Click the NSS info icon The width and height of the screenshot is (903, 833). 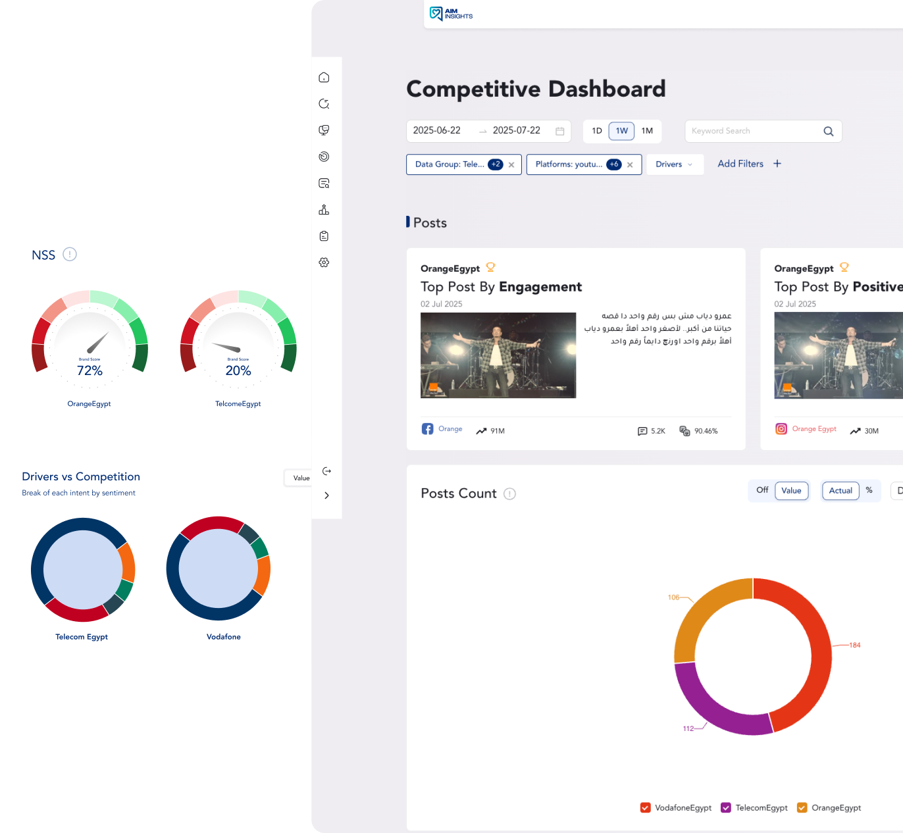click(x=70, y=255)
